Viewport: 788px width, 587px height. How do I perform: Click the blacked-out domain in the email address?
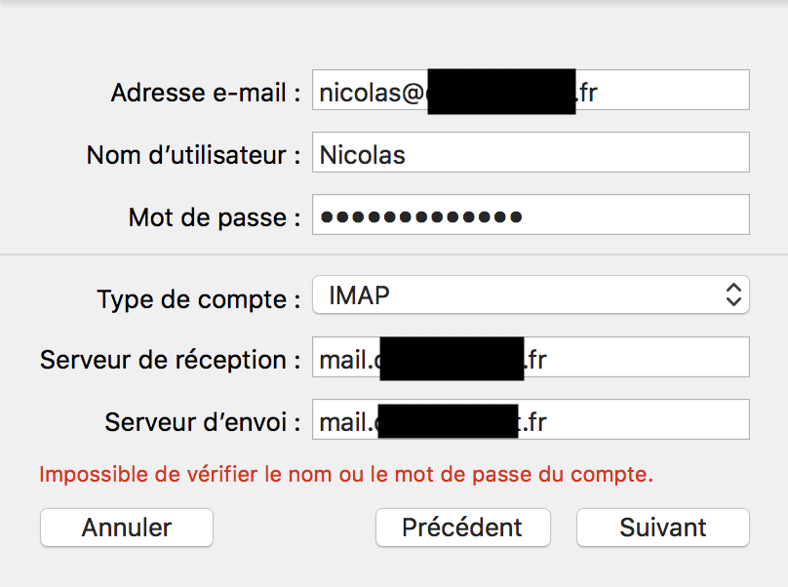coord(500,91)
